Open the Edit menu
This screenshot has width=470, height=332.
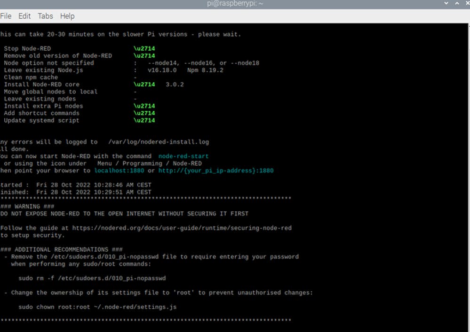click(24, 16)
